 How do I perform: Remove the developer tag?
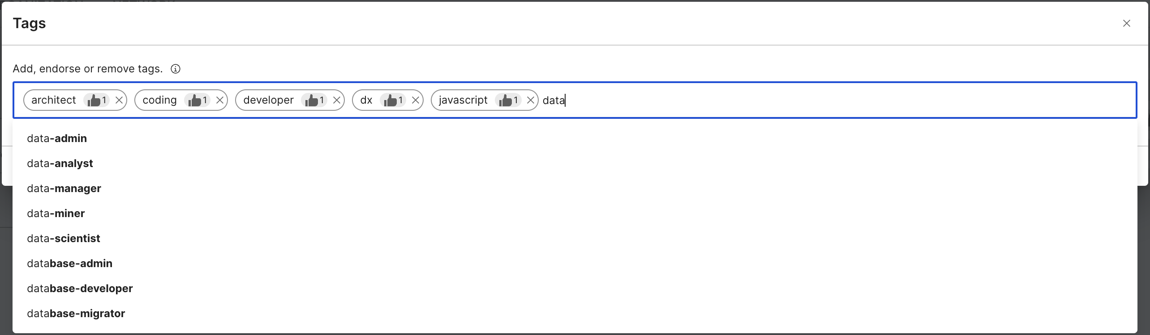coord(337,100)
